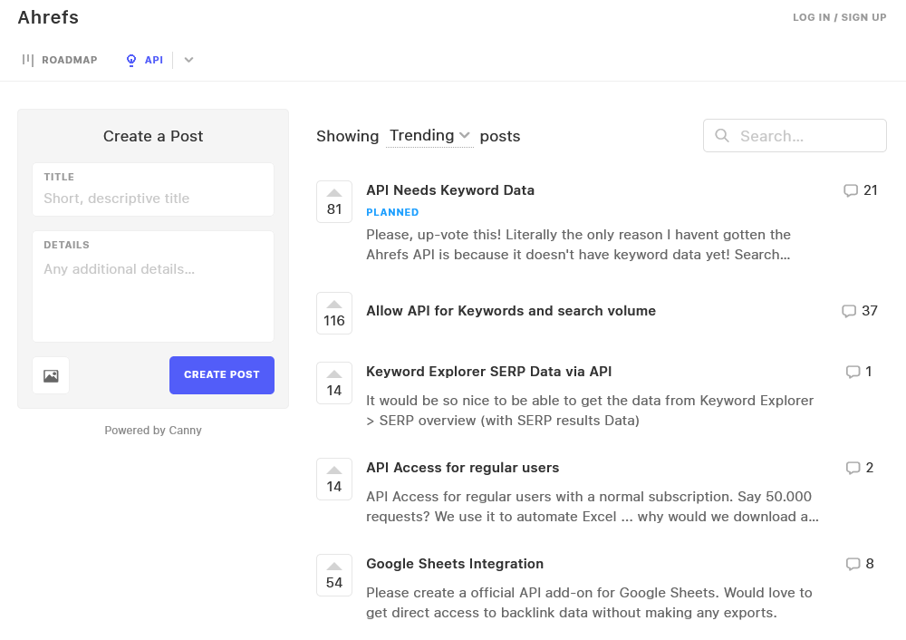Upvote Keyword Explorer SERP Data via API
The width and height of the screenshot is (906, 640).
pyautogui.click(x=334, y=383)
